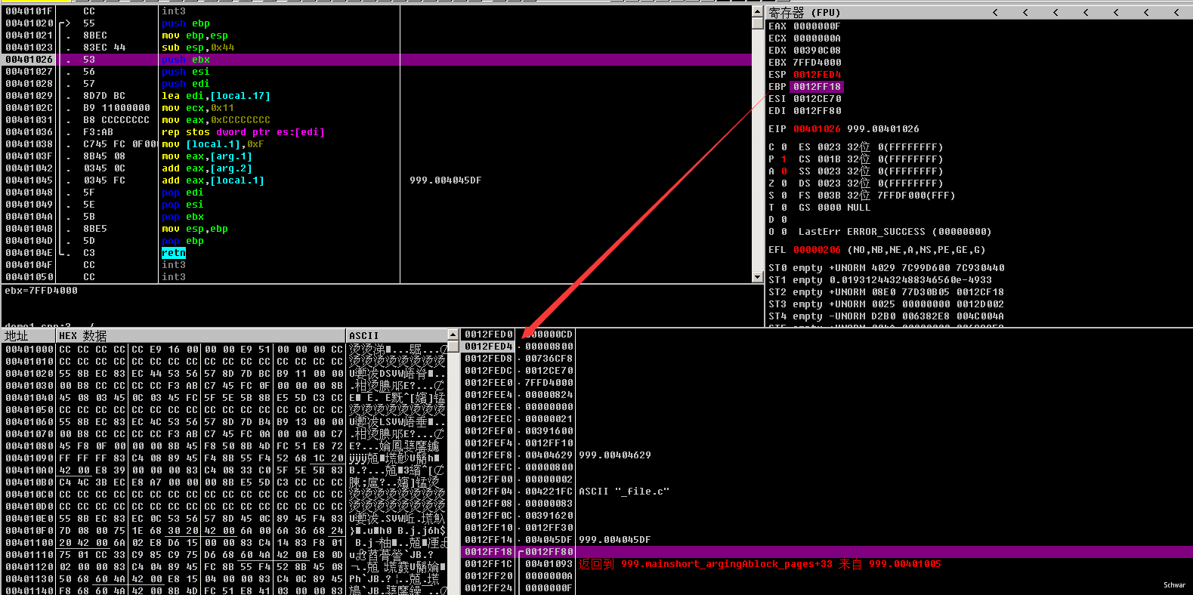Click the EFL 00000206 flags value
Image resolution: width=1193 pixels, height=595 pixels.
(817, 250)
